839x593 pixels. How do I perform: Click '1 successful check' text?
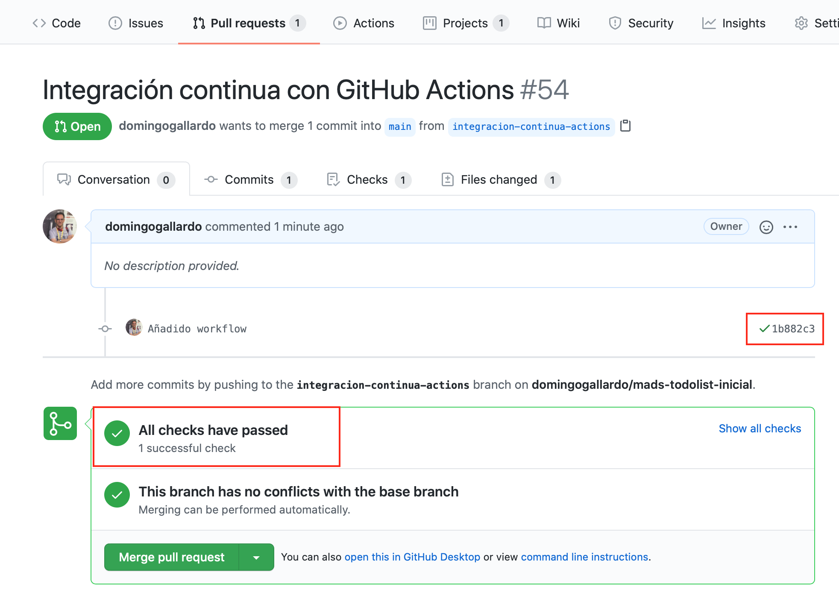tap(187, 448)
